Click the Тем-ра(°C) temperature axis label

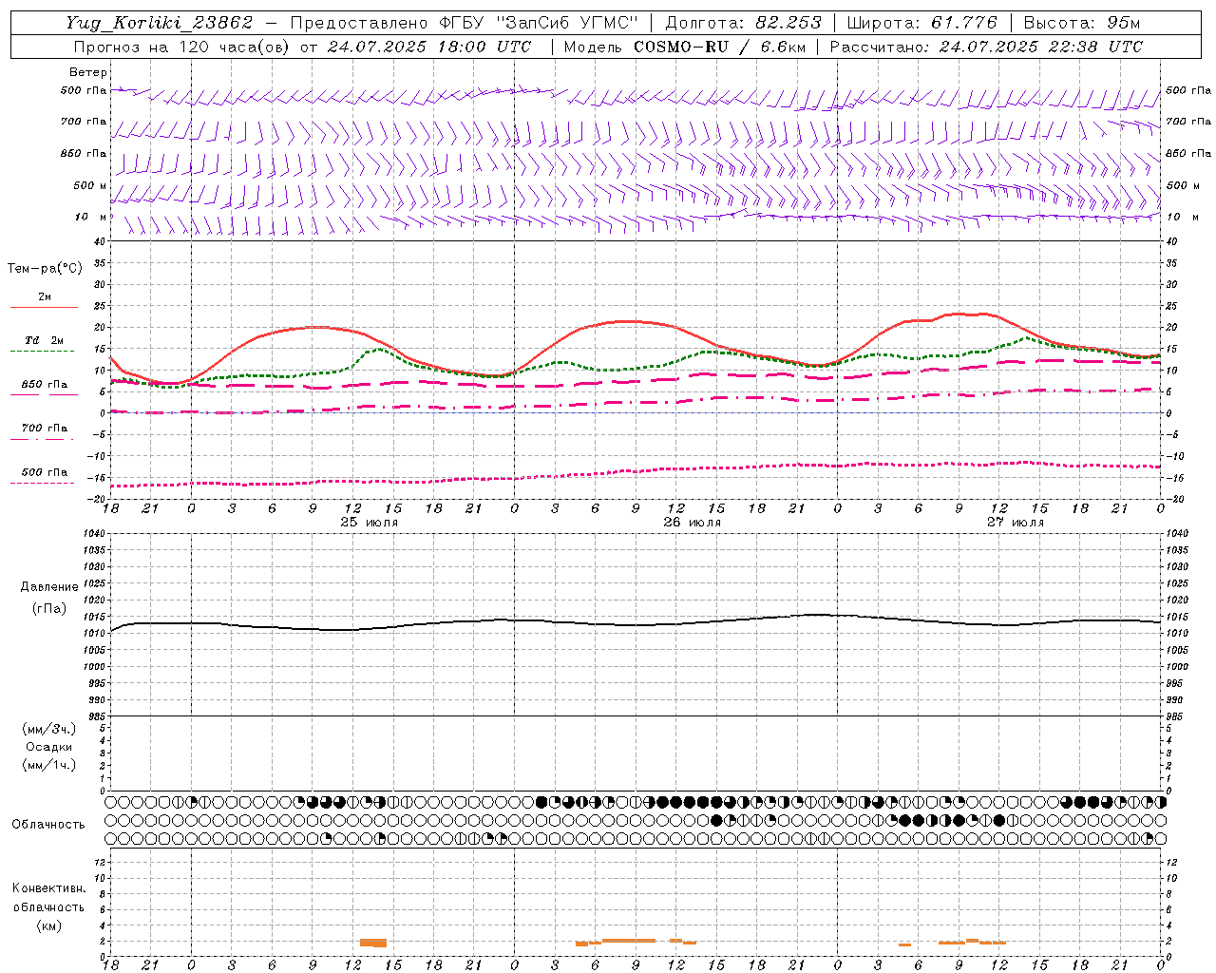[x=45, y=269]
